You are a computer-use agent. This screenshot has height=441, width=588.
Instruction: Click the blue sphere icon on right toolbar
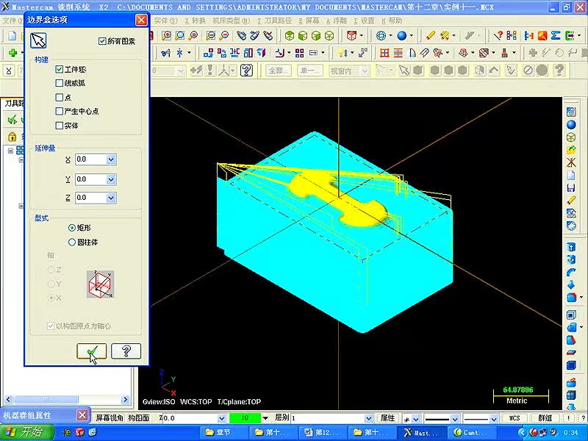(571, 124)
